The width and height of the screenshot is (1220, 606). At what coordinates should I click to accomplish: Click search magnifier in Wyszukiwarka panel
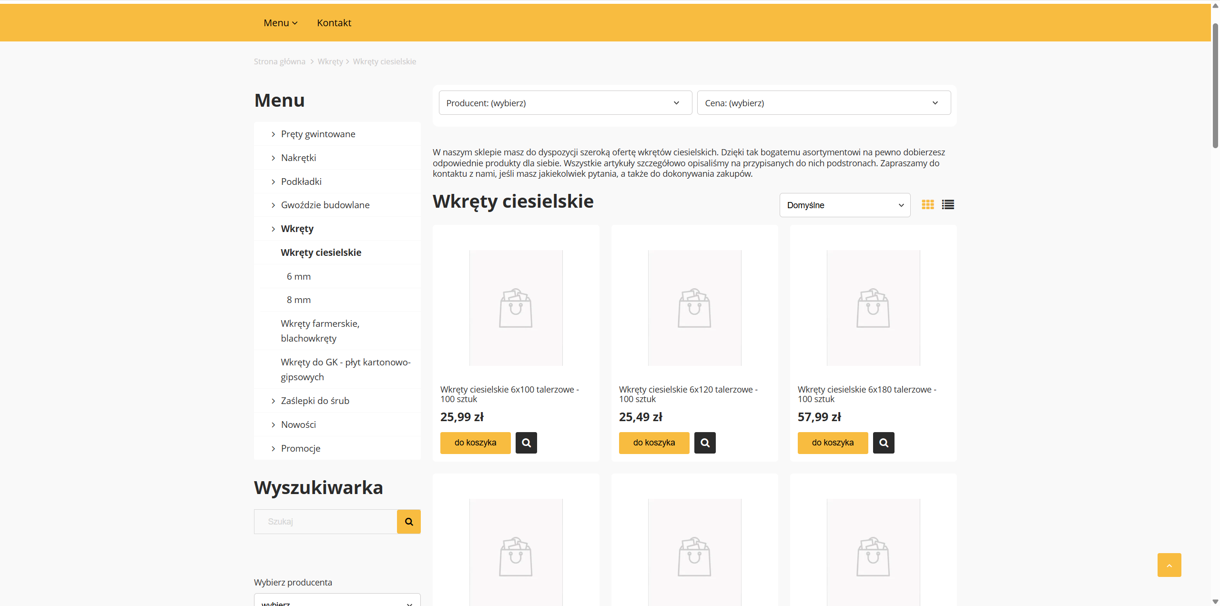[x=408, y=521]
